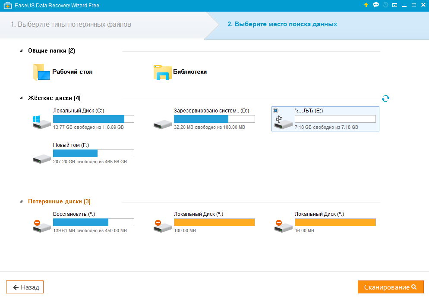Viewport: 429px width, 299px height.
Task: Minimize the EaseUS window
Action: (x=404, y=5)
